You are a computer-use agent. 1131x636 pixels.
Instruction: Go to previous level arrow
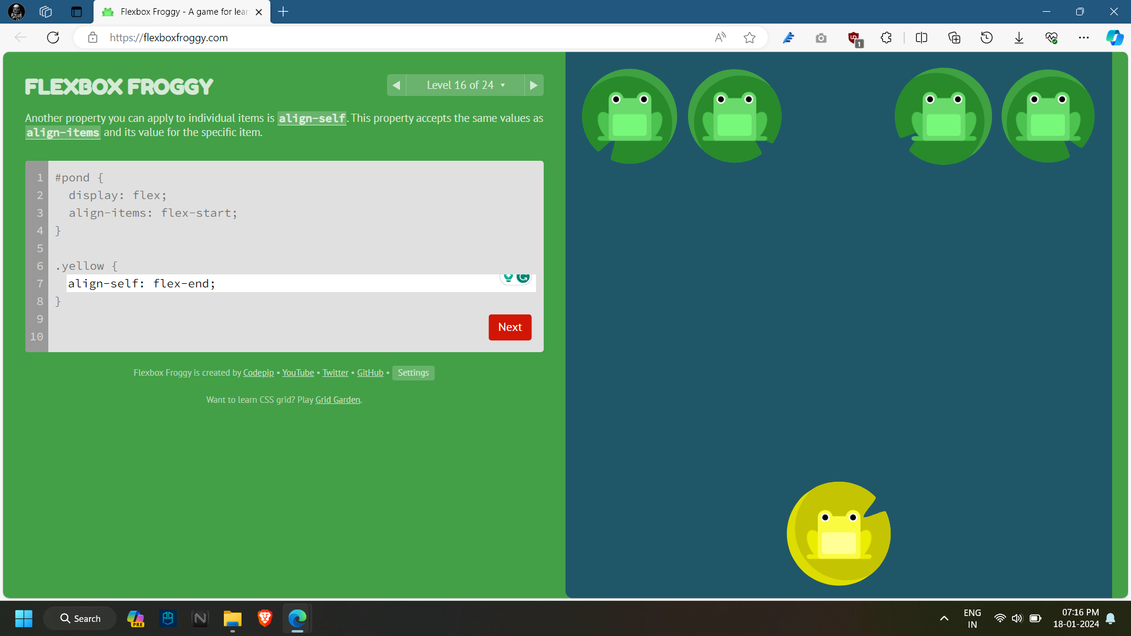[x=396, y=85]
